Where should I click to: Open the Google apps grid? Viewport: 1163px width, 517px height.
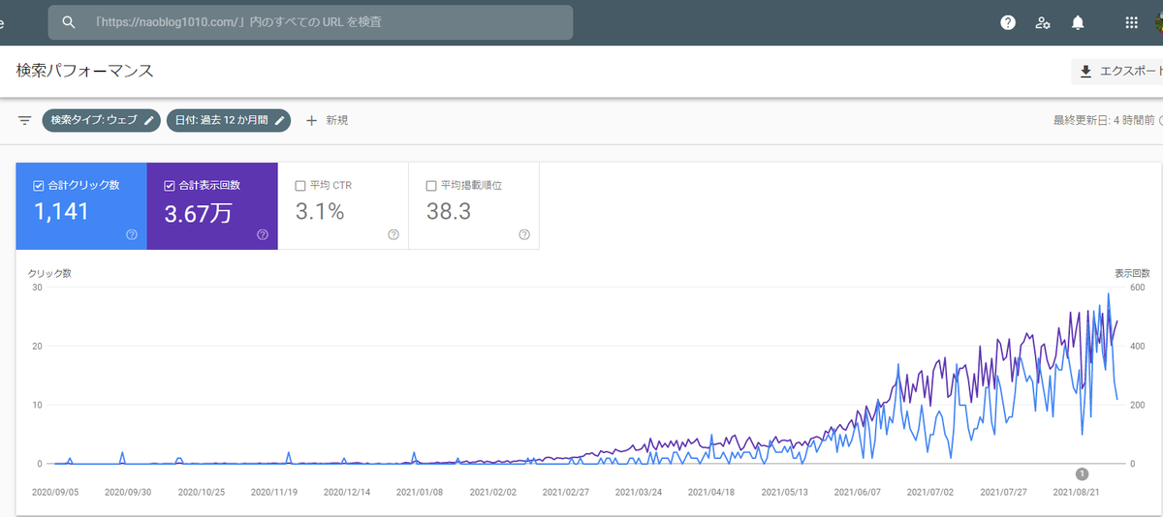(x=1131, y=22)
